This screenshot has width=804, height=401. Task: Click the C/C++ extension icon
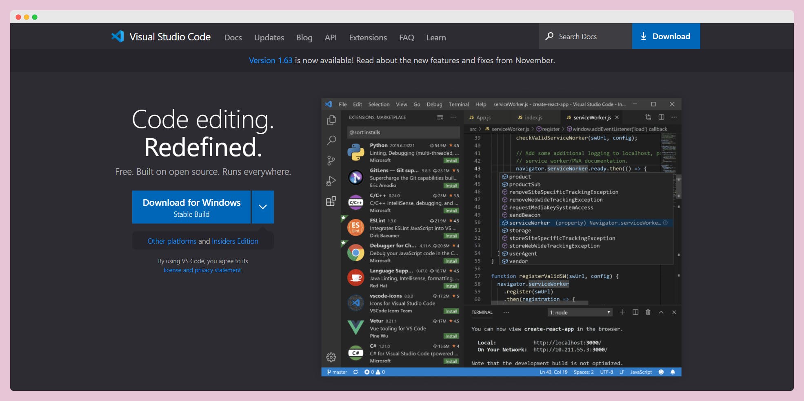[356, 203]
